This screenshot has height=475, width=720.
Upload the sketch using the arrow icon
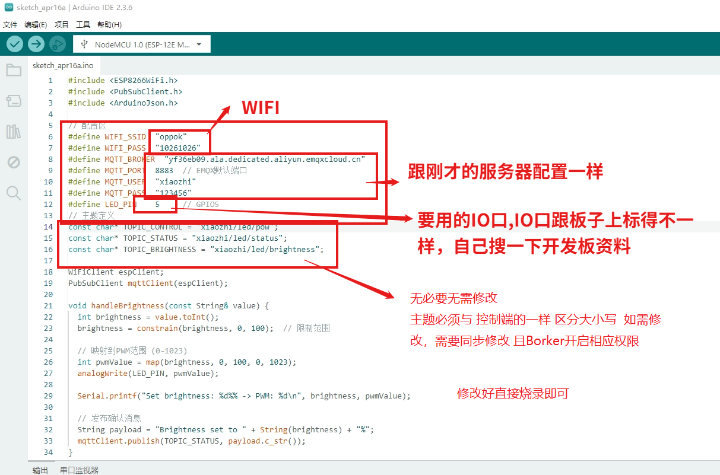[36, 43]
